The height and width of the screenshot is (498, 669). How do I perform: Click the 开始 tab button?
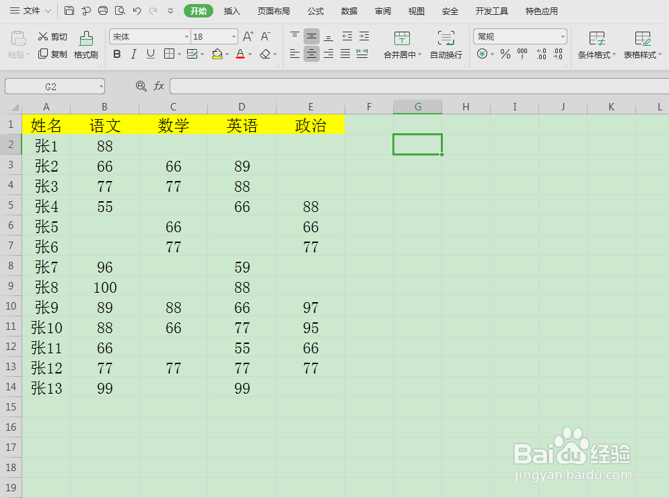(x=199, y=11)
